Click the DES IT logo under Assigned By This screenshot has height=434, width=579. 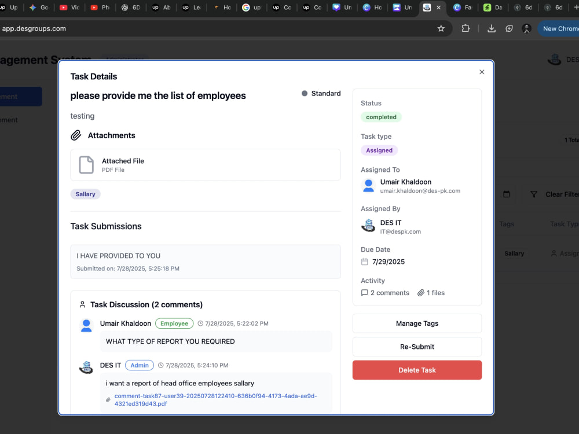(368, 226)
